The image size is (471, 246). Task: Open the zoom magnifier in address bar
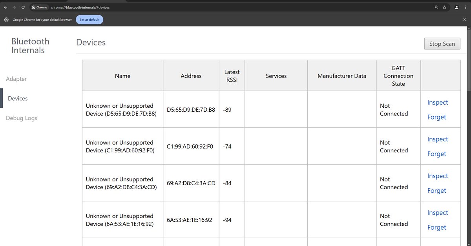pos(436,7)
